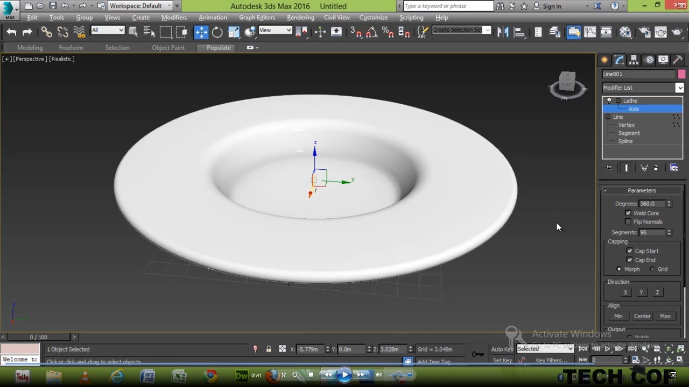Viewport: 689px width, 387px height.
Task: Open the Workspace: Default dropdown
Action: [140, 6]
